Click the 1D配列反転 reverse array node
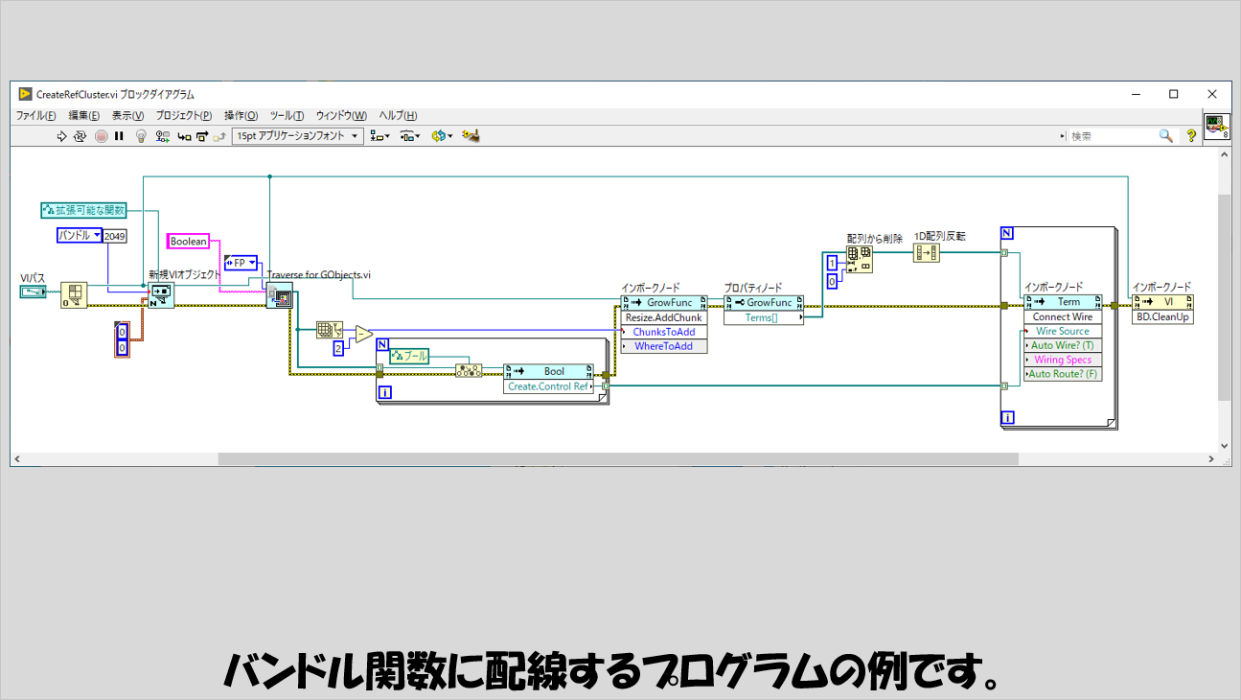1241x700 pixels. [926, 253]
